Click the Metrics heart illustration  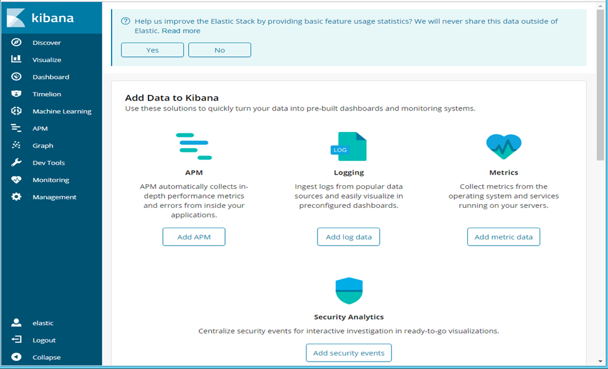pyautogui.click(x=504, y=146)
